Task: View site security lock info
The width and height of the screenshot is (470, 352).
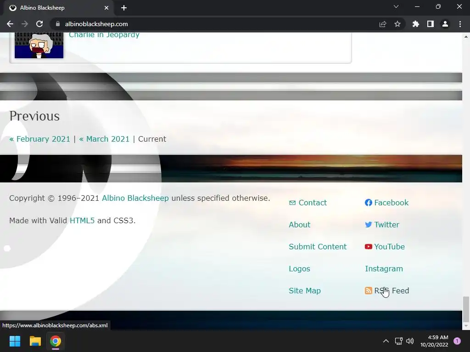Action: tap(58, 24)
